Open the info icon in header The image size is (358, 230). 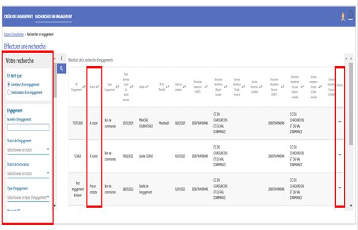pyautogui.click(x=351, y=15)
